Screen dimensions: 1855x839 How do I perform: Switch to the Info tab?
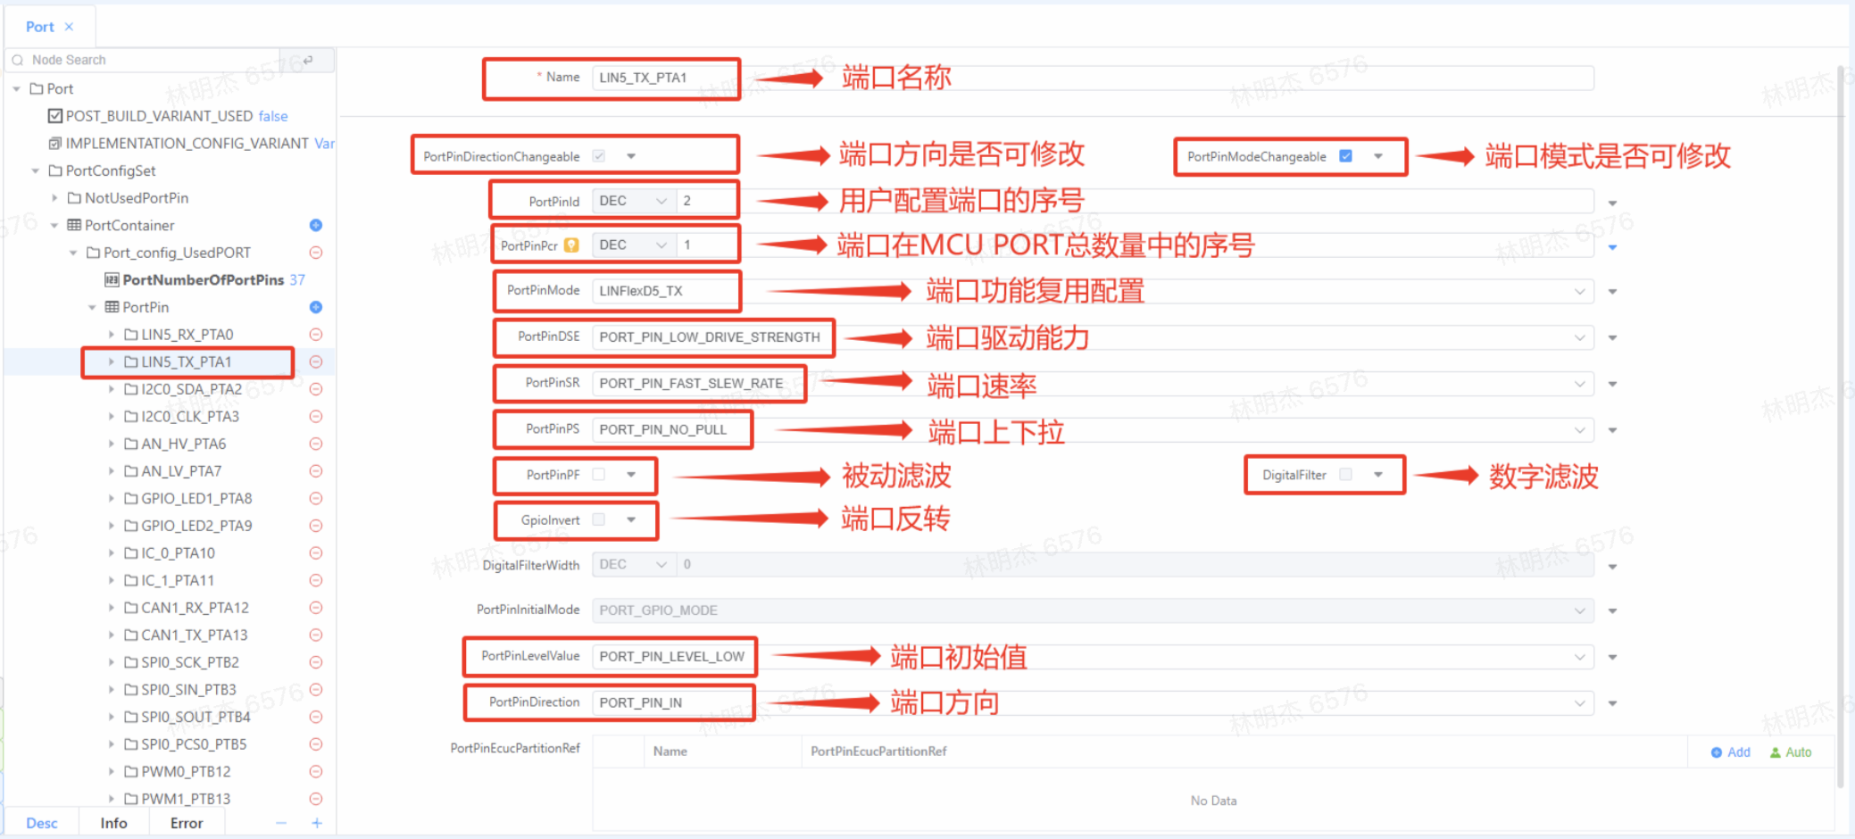click(x=113, y=823)
